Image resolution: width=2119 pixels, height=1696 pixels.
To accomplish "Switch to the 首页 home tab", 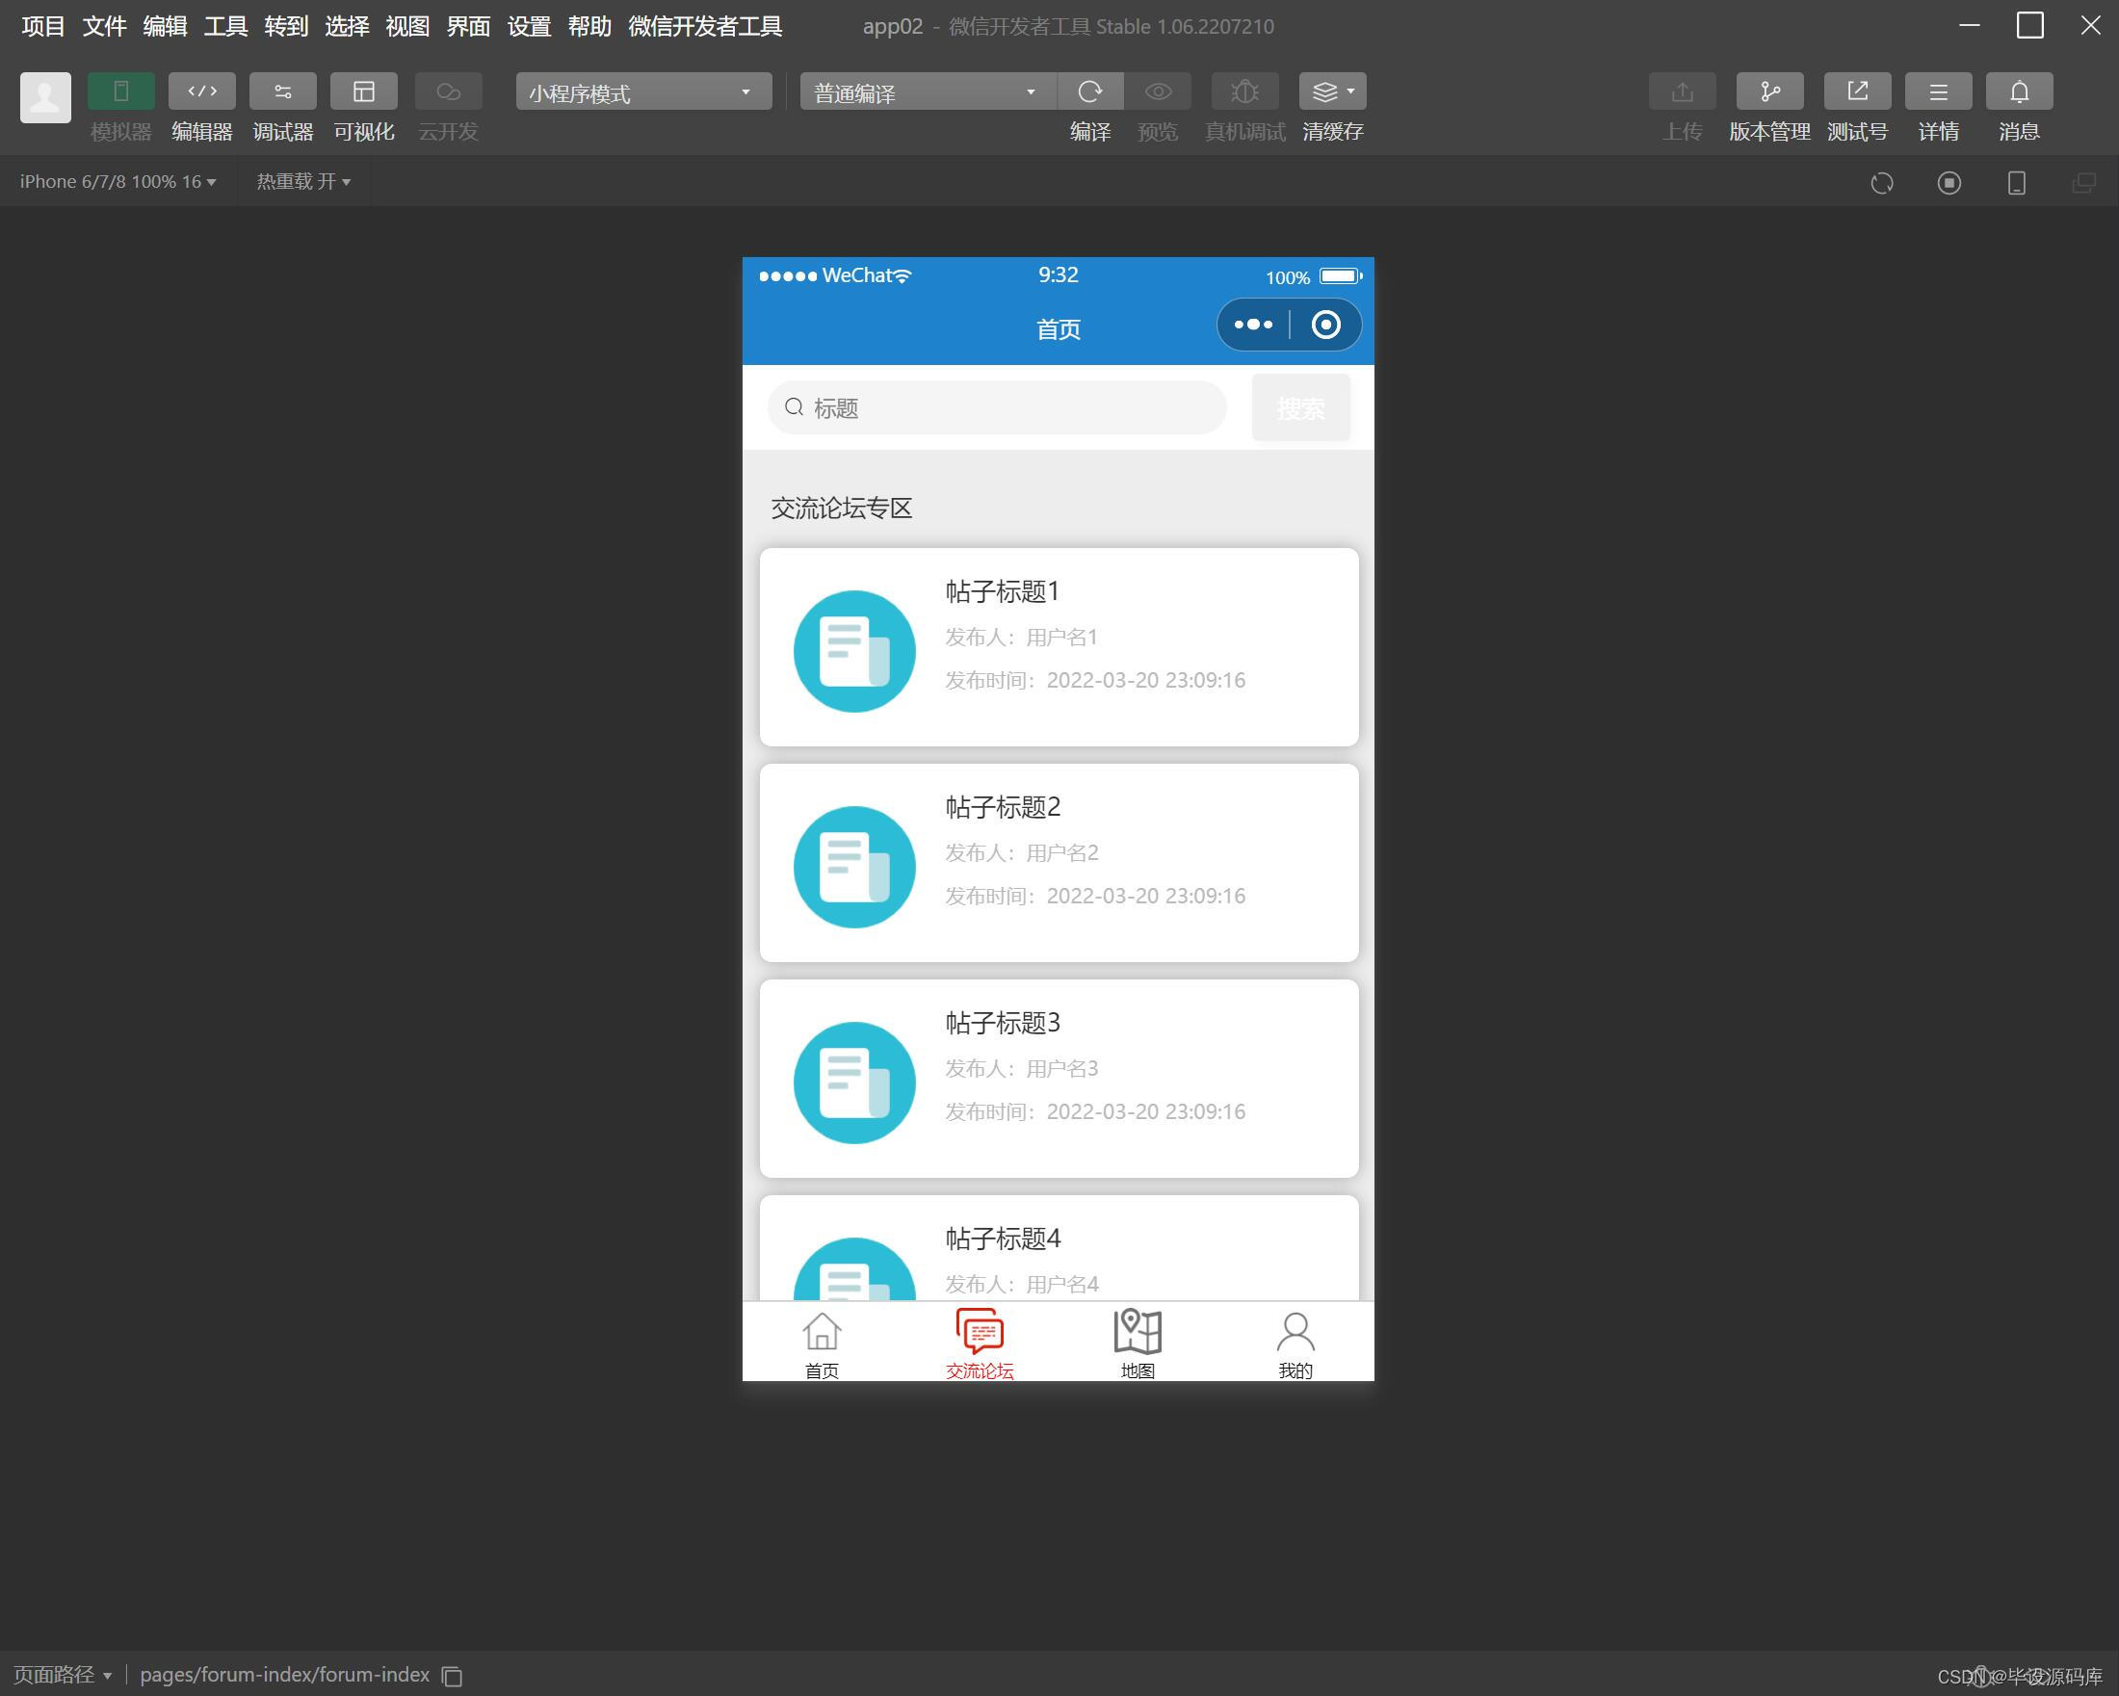I will 822,1344.
